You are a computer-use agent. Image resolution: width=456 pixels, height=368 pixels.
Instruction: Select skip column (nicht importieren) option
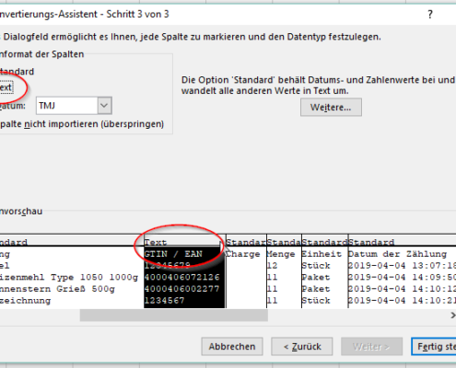point(82,124)
